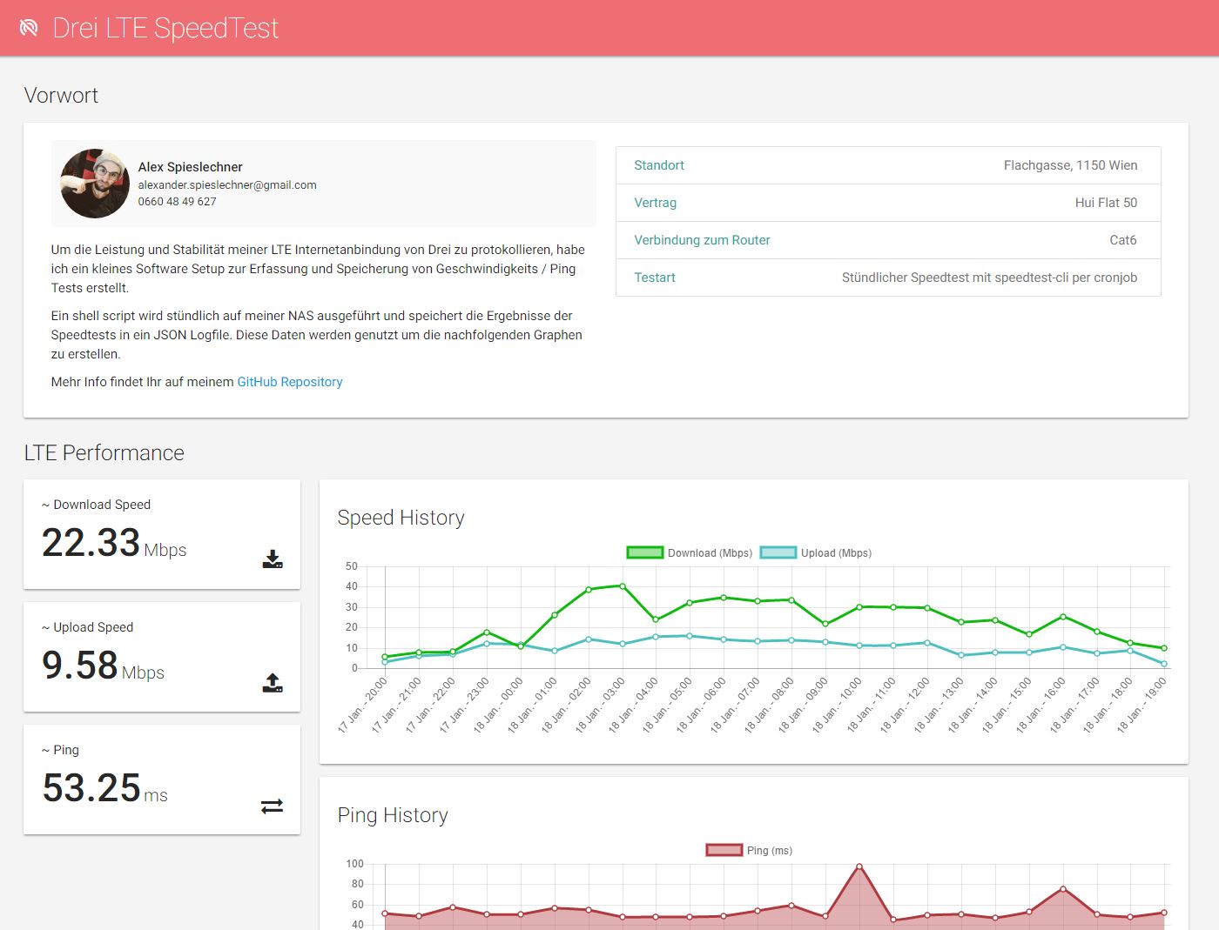
Task: Click the Standort row label
Action: coord(659,165)
